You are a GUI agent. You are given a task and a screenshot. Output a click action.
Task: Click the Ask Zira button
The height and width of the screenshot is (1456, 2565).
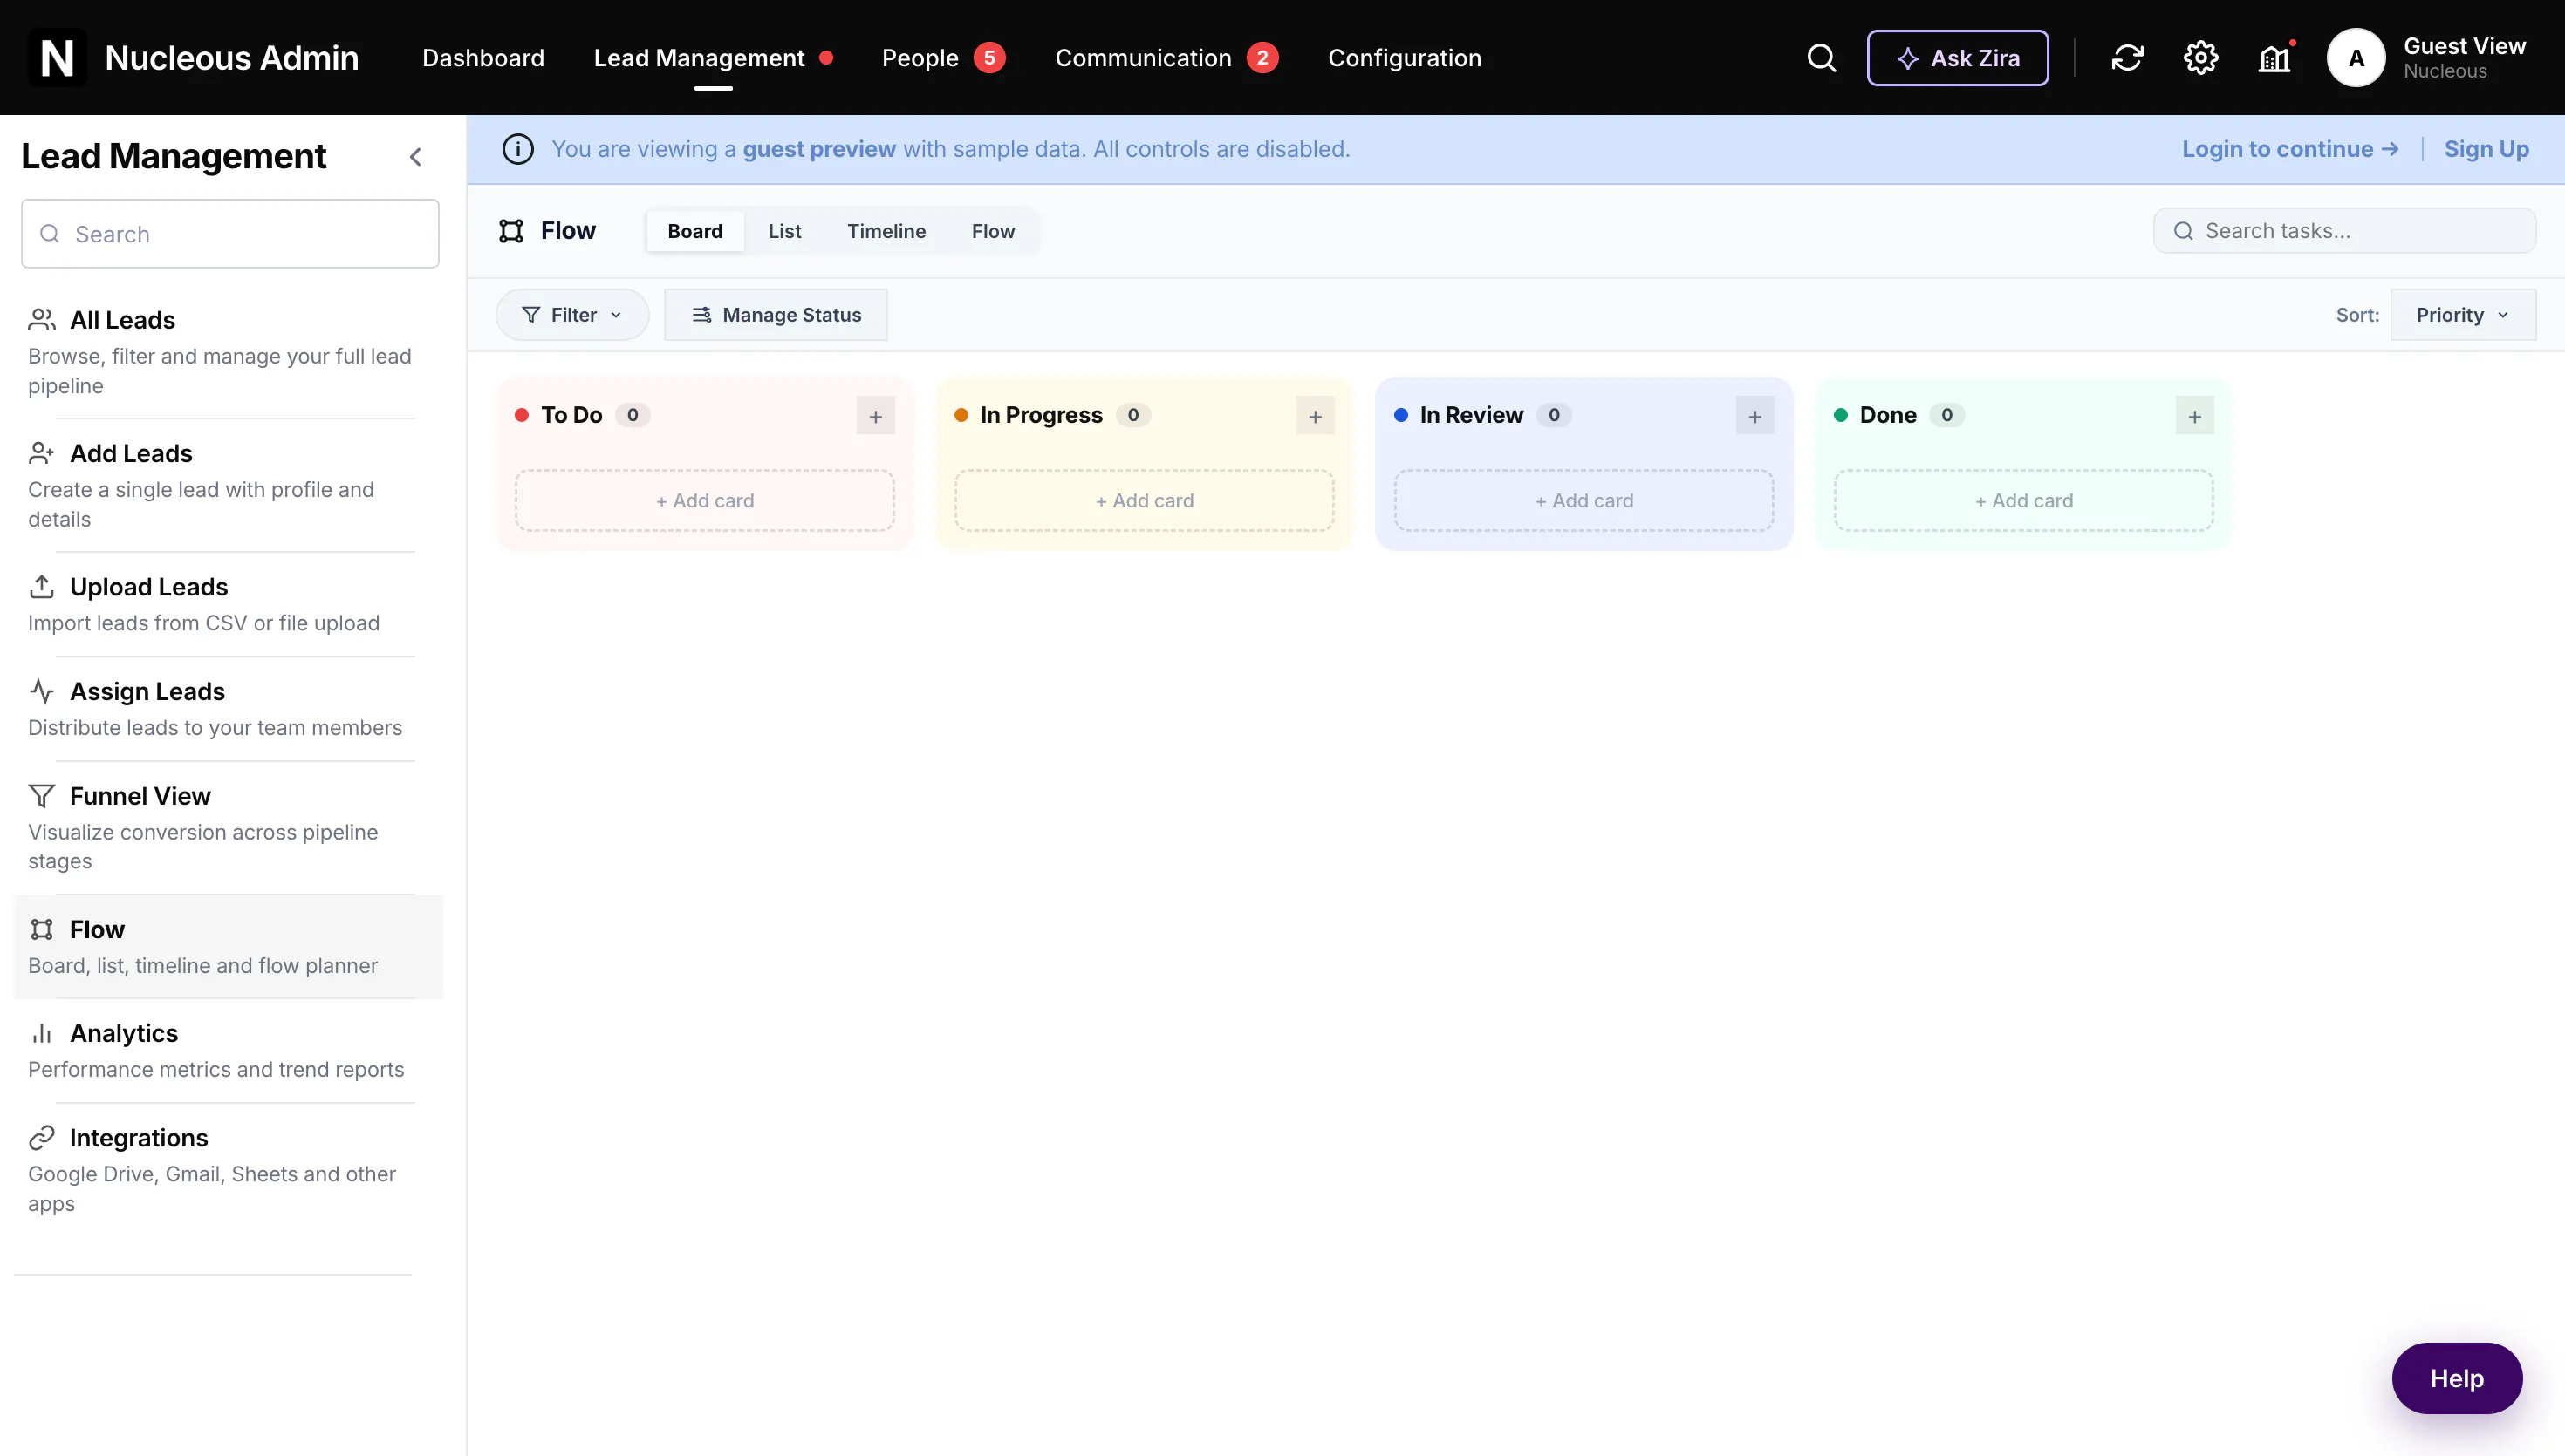click(x=1957, y=58)
